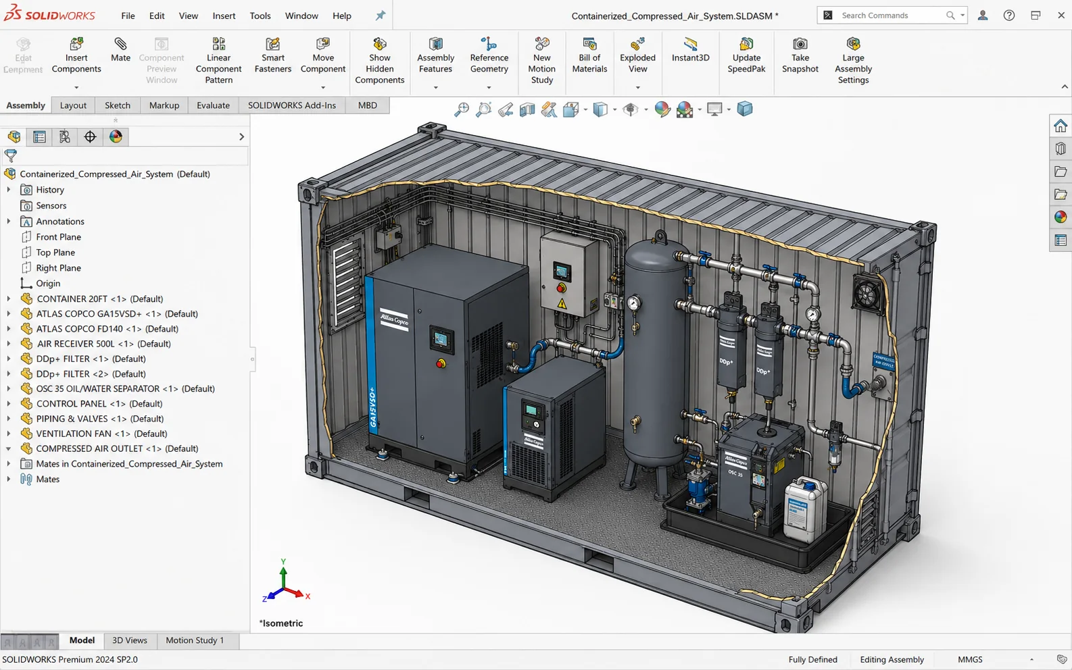
Task: Click the Edit Appearance sphere icon in view toolbar
Action: pos(662,109)
